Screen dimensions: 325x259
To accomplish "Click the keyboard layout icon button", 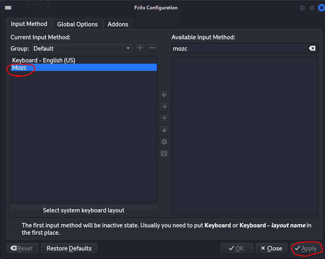I will [x=164, y=154].
